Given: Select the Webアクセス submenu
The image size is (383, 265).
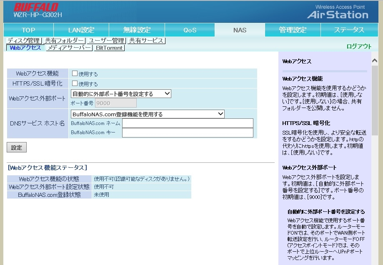Looking at the screenshot, I should (25, 48).
